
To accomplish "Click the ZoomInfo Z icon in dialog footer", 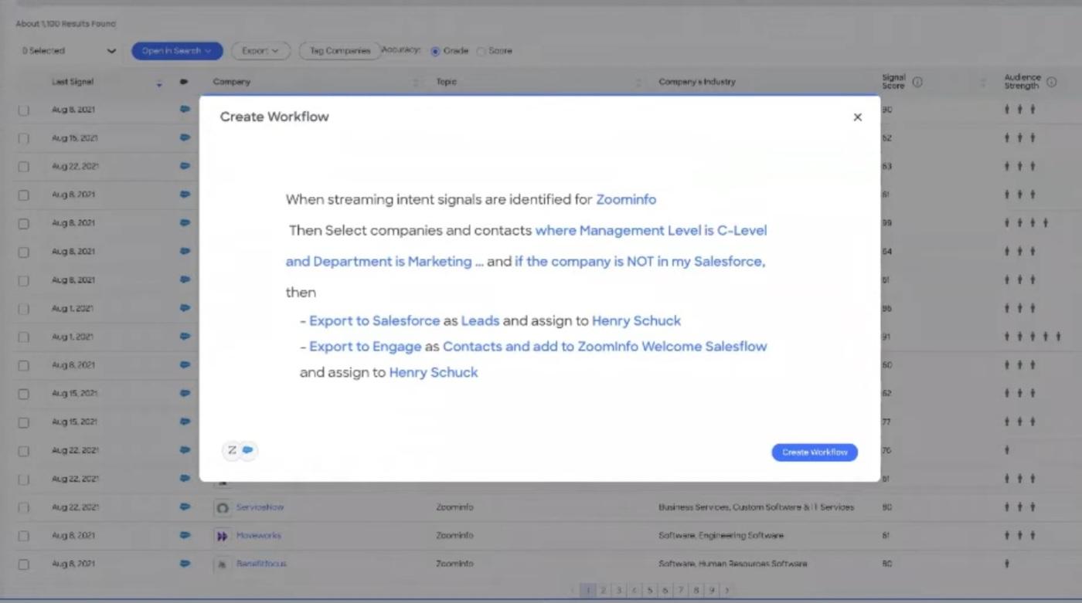I will click(232, 450).
